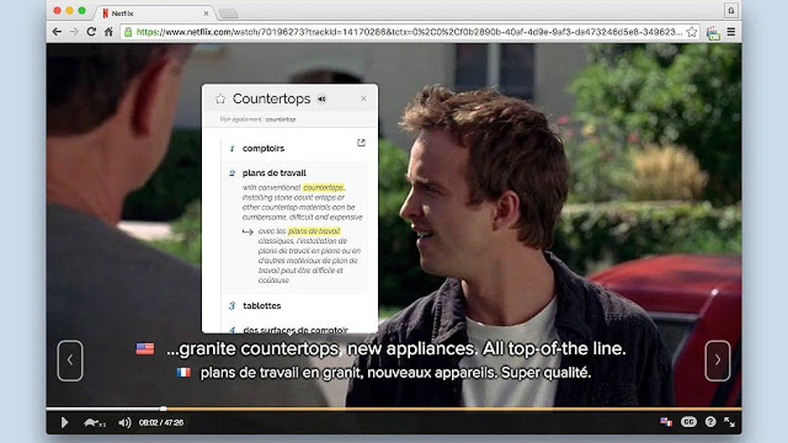Mute the video volume
This screenshot has width=788, height=443.
(124, 423)
